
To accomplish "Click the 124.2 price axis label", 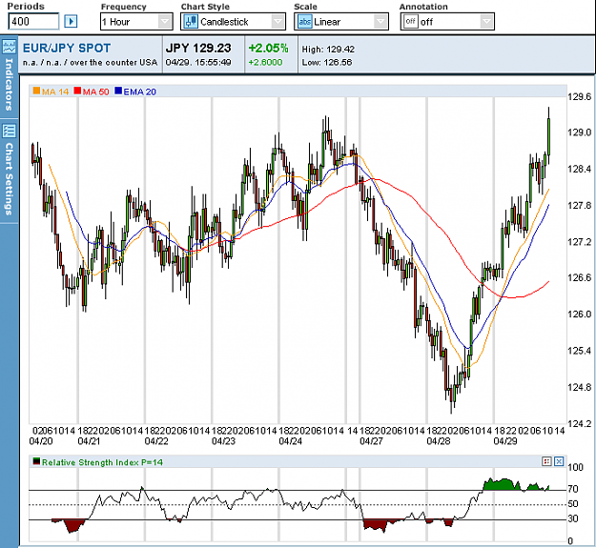I will [x=579, y=423].
